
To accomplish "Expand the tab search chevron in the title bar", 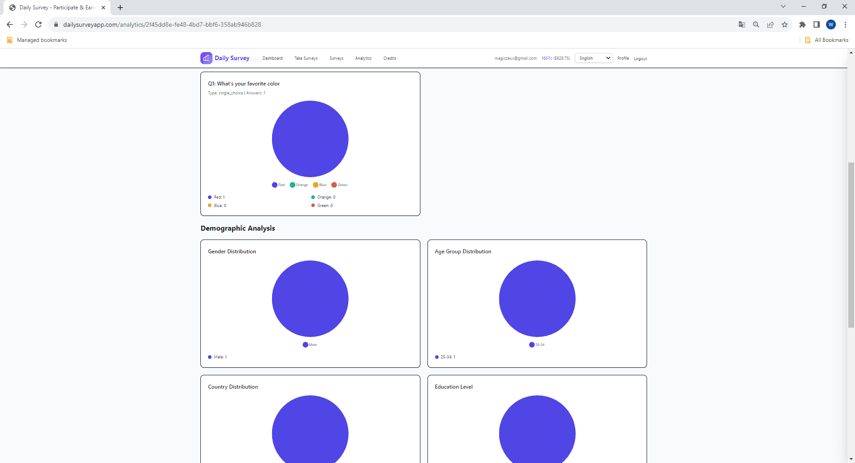I will [x=783, y=6].
